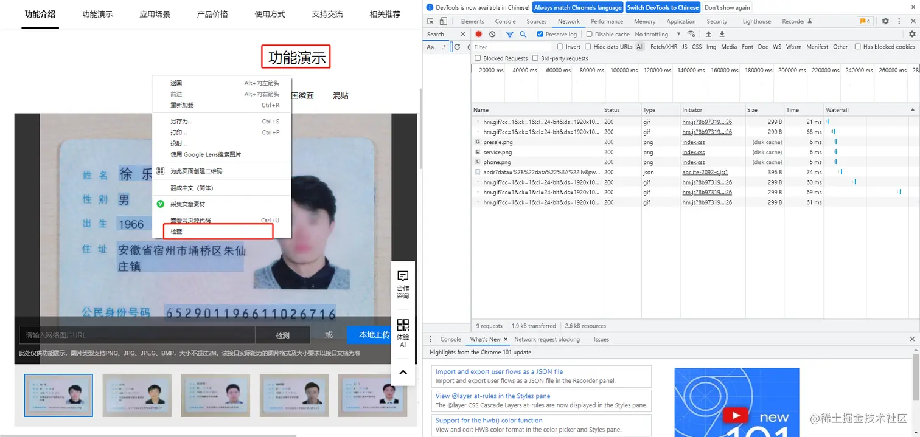Screen dimensions: 920x437
Task: Toggle the network filter funnel icon
Action: click(510, 35)
